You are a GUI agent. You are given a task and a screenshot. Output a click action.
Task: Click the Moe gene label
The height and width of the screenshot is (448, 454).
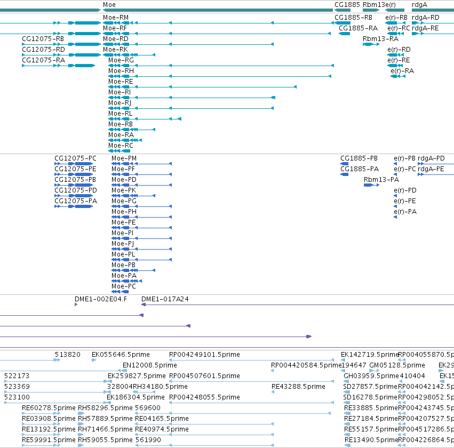click(x=109, y=5)
